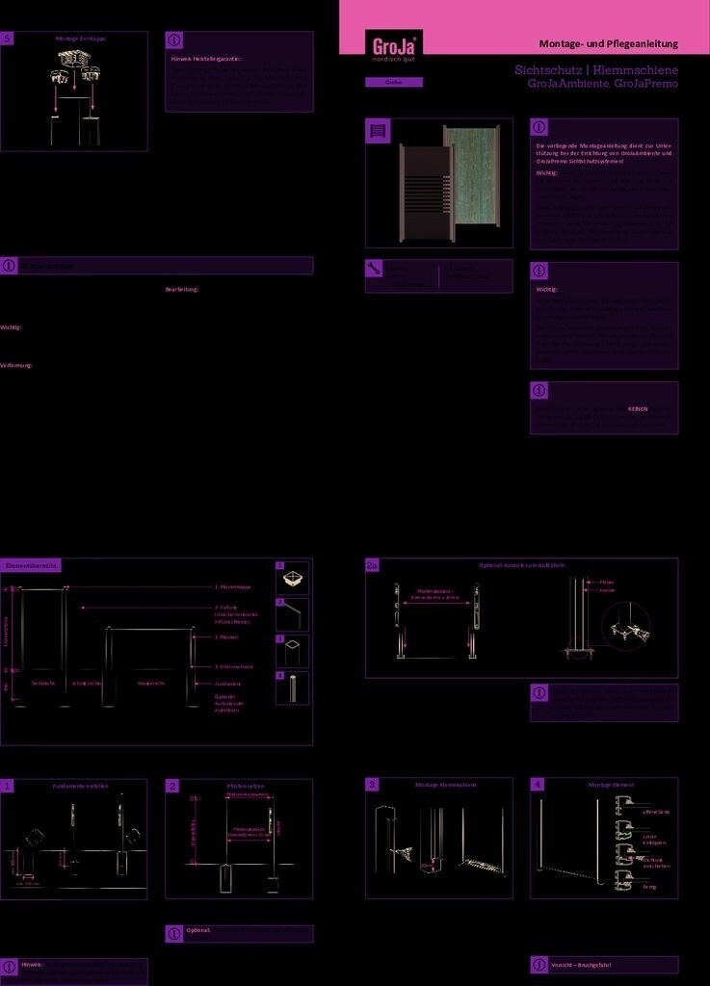Click the Sichtschutz | Klemmschiene heading
This screenshot has height=986, width=710.
596,70
